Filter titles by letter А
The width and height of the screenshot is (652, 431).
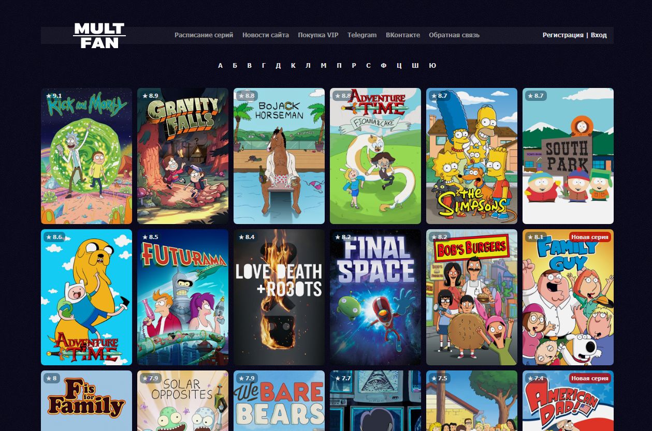221,66
